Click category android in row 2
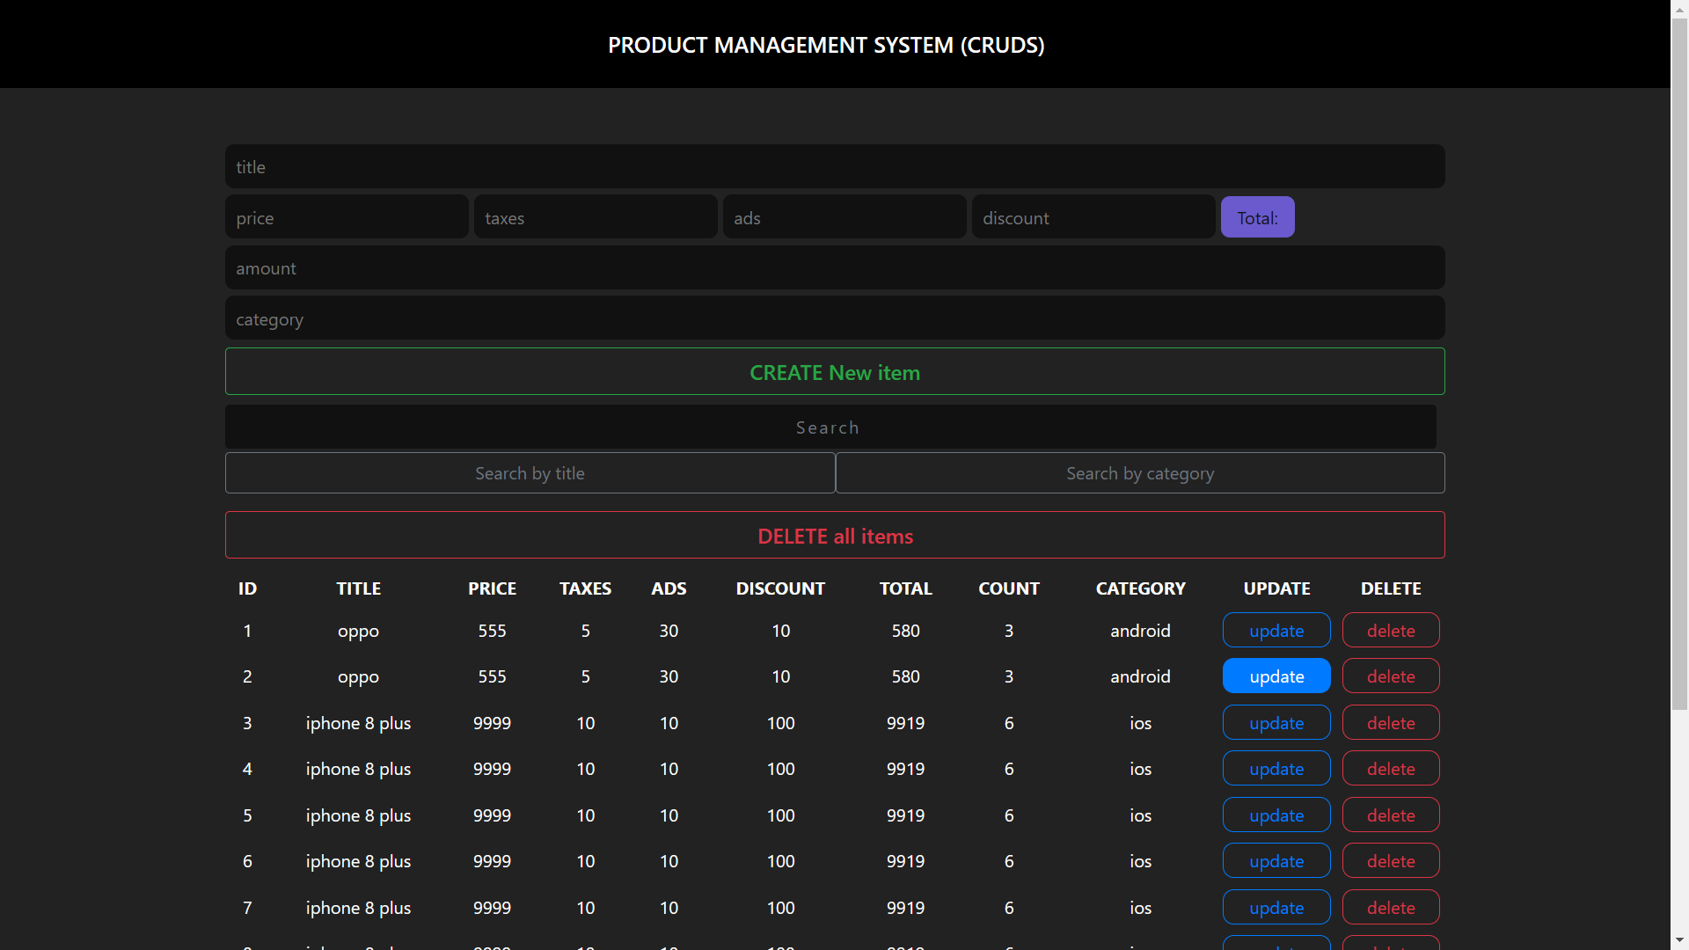 tap(1140, 676)
